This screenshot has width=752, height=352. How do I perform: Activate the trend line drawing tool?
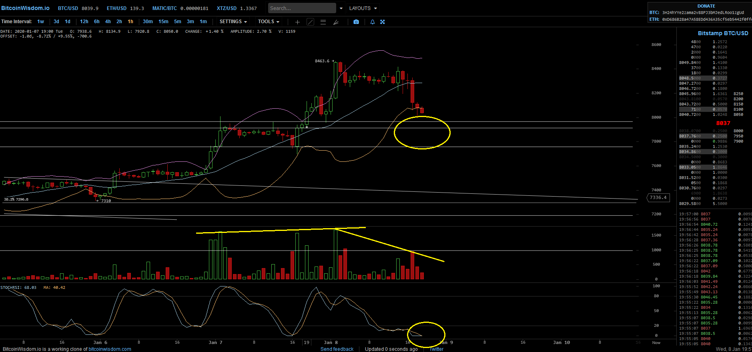[x=310, y=22]
